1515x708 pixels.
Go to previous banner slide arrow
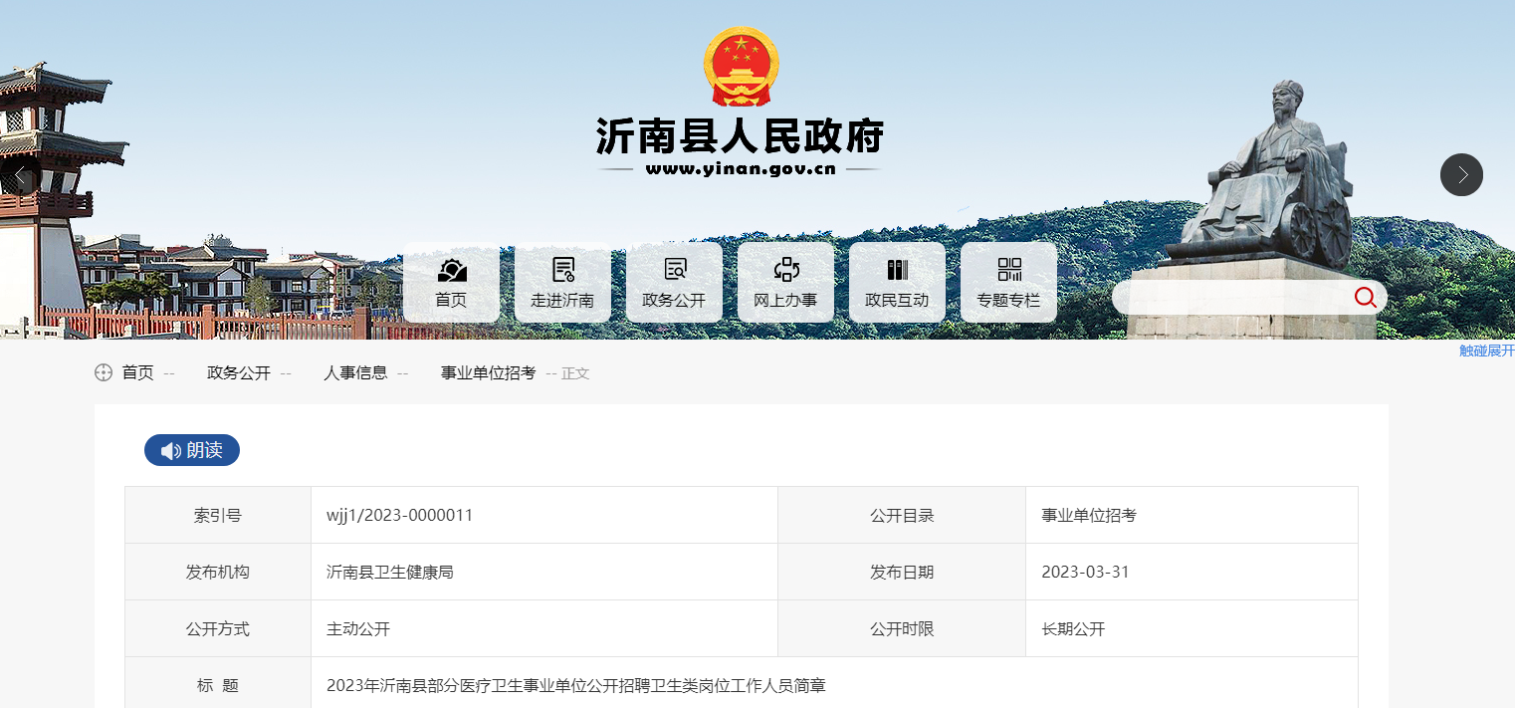[x=19, y=175]
